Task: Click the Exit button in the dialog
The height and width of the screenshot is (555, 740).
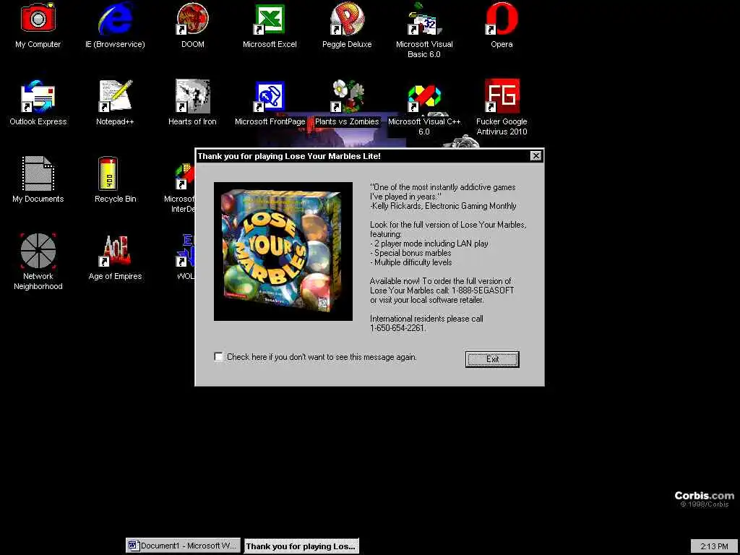Action: pos(492,359)
